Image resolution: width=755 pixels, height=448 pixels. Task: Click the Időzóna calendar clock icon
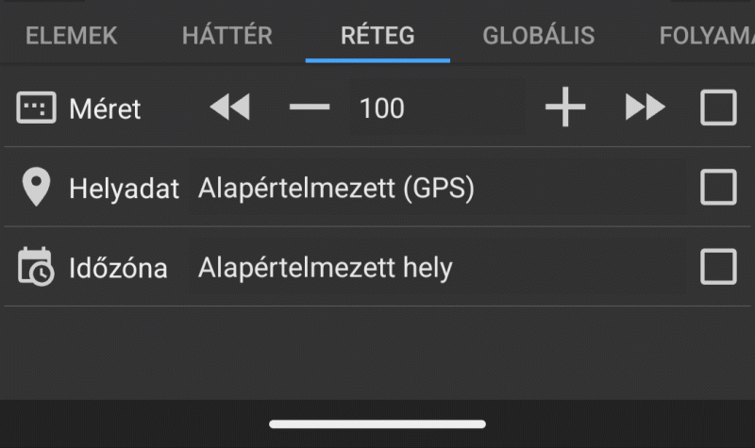coord(36,267)
